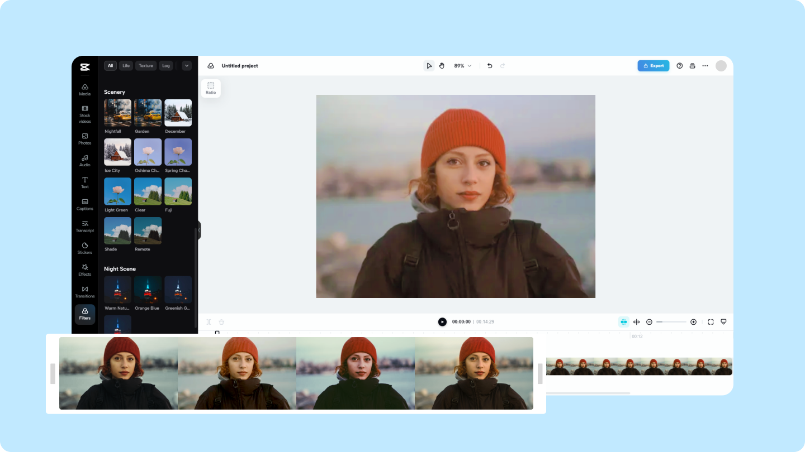Toggle timeline snapping magnet

[x=624, y=322]
